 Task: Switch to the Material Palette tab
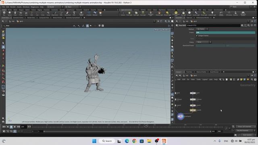coord(201,72)
